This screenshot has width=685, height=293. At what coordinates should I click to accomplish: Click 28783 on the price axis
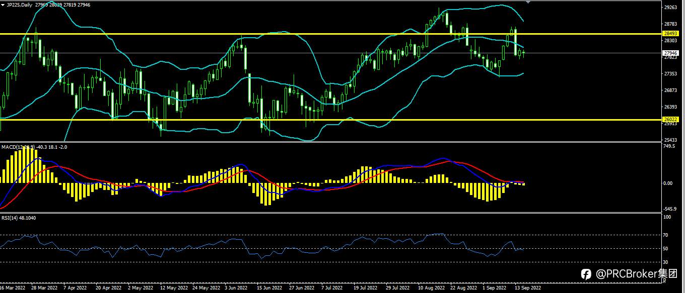pos(671,24)
